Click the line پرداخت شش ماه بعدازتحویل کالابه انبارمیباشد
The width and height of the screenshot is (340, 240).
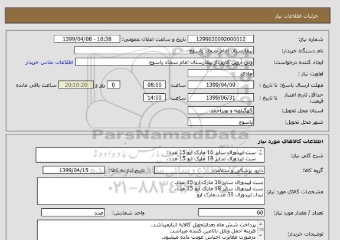[x=204, y=225]
